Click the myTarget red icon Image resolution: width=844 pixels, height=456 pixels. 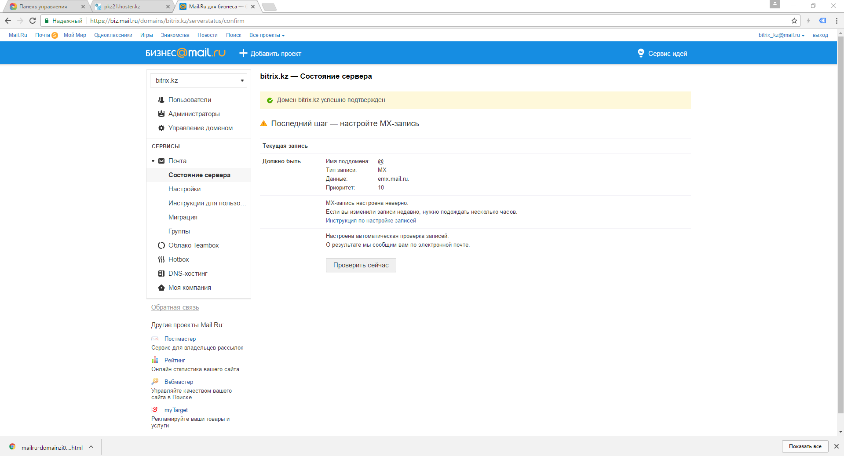point(155,410)
